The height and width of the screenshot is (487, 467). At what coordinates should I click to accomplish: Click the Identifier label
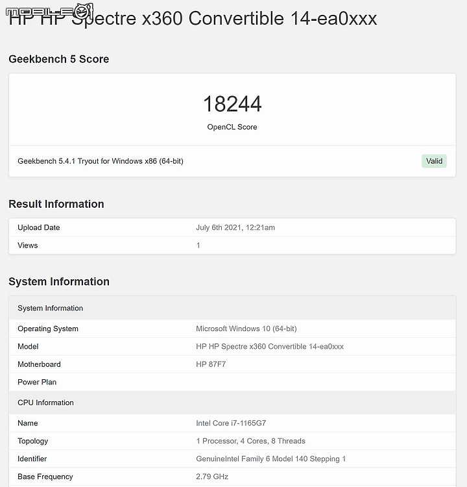pyautogui.click(x=32, y=458)
